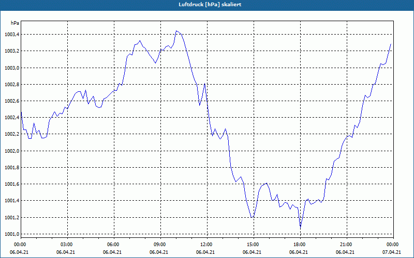The image size is (414, 258).
Task: Select the 1002,6 y-axis label
Action: 11,101
